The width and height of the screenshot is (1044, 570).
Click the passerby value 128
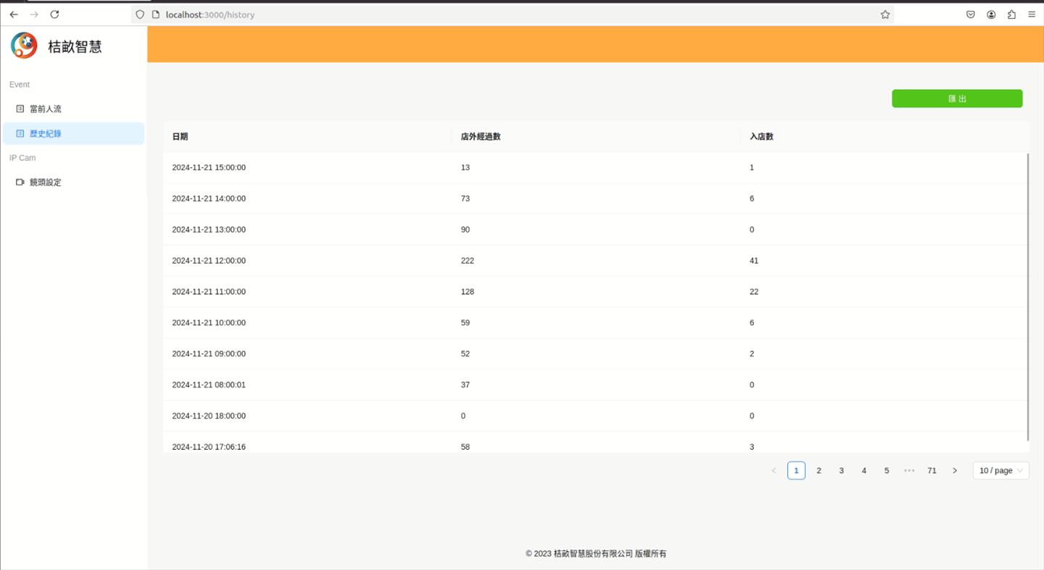point(468,292)
